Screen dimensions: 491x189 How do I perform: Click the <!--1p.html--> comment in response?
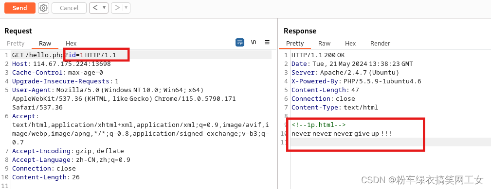[318, 125]
